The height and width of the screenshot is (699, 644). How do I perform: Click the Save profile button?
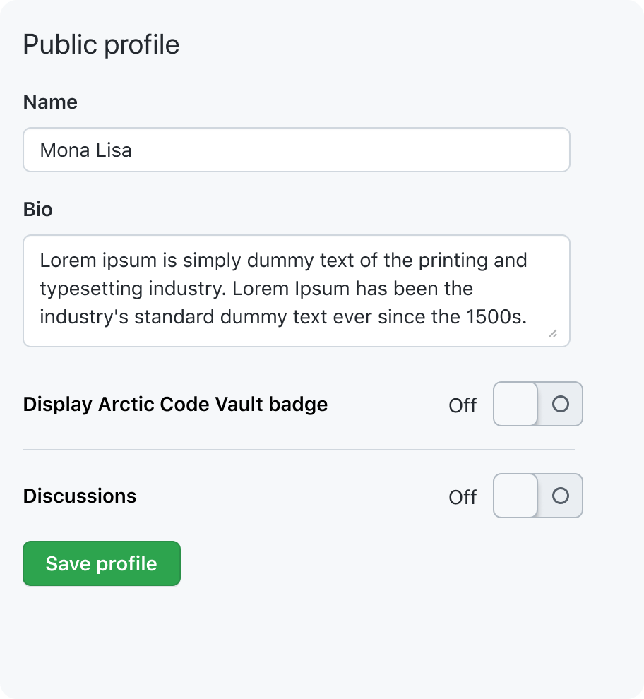102,563
